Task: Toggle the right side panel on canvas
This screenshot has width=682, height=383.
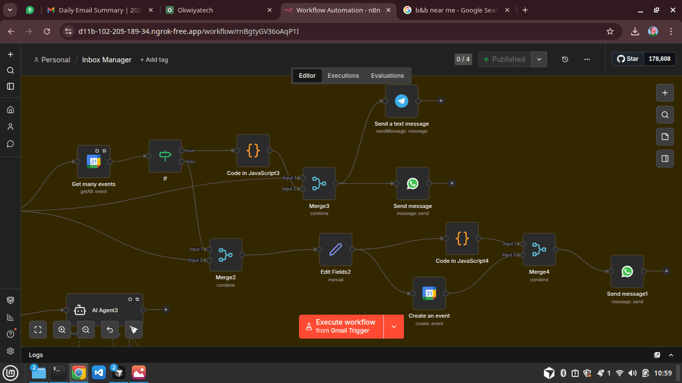Action: pos(665,159)
